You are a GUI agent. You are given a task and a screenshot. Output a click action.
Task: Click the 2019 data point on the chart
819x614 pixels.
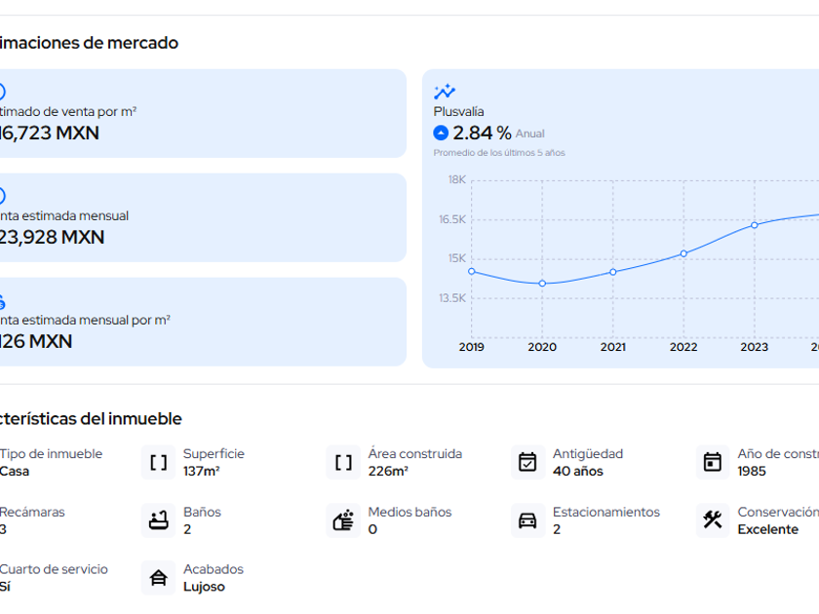[x=471, y=271]
